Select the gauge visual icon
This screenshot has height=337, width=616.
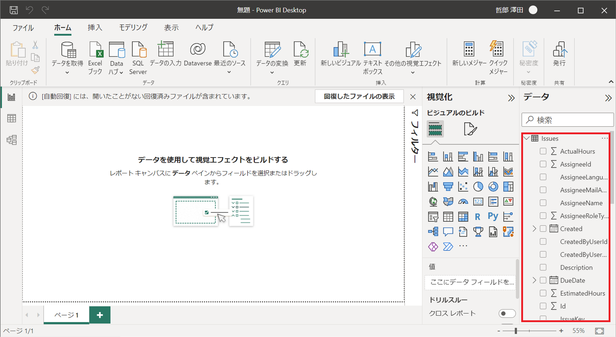463,202
